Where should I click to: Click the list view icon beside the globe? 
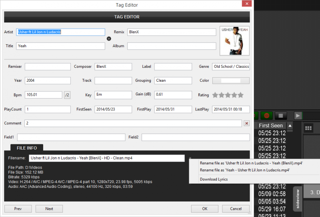click(x=281, y=115)
